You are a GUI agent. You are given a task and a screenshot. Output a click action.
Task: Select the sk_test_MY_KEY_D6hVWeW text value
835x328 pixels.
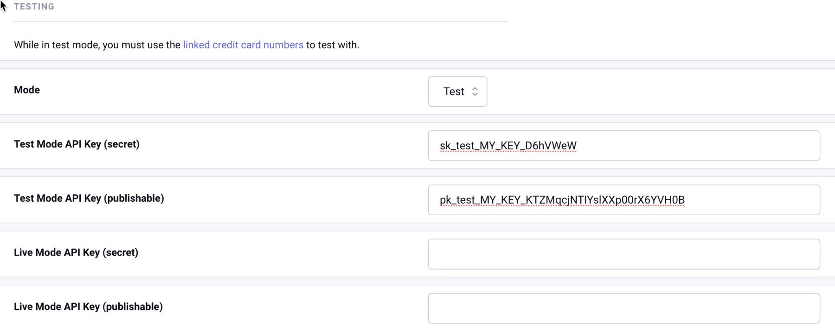click(507, 145)
